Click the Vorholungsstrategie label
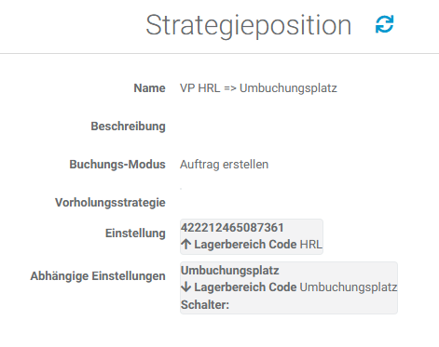Image resolution: width=439 pixels, height=347 pixels. click(x=110, y=203)
